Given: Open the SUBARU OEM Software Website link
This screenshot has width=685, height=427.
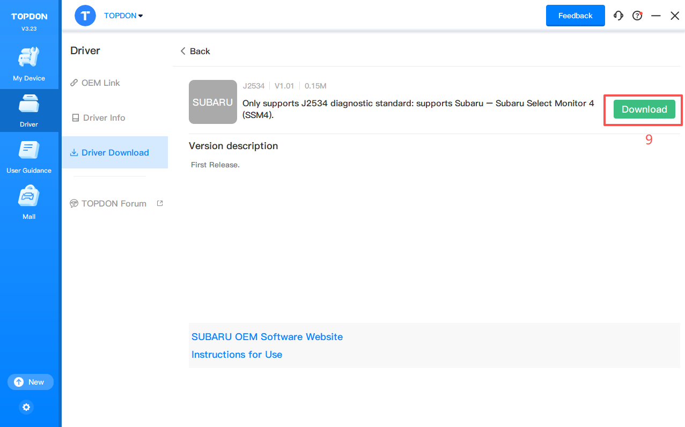Looking at the screenshot, I should coord(267,337).
